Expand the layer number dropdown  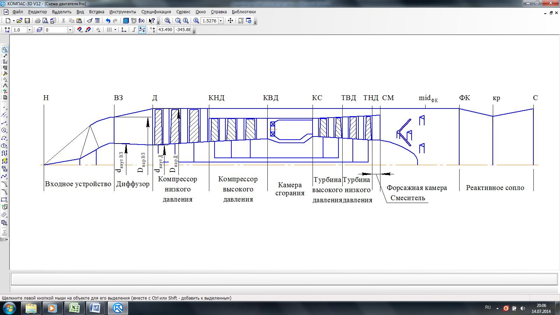pyautogui.click(x=70, y=30)
